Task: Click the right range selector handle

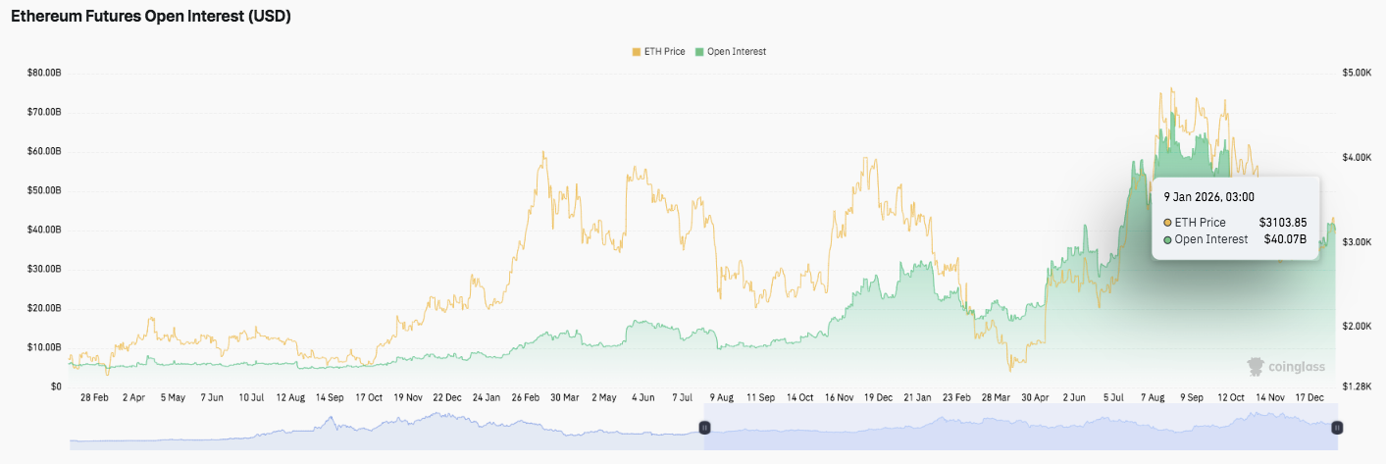Action: pyautogui.click(x=1336, y=428)
